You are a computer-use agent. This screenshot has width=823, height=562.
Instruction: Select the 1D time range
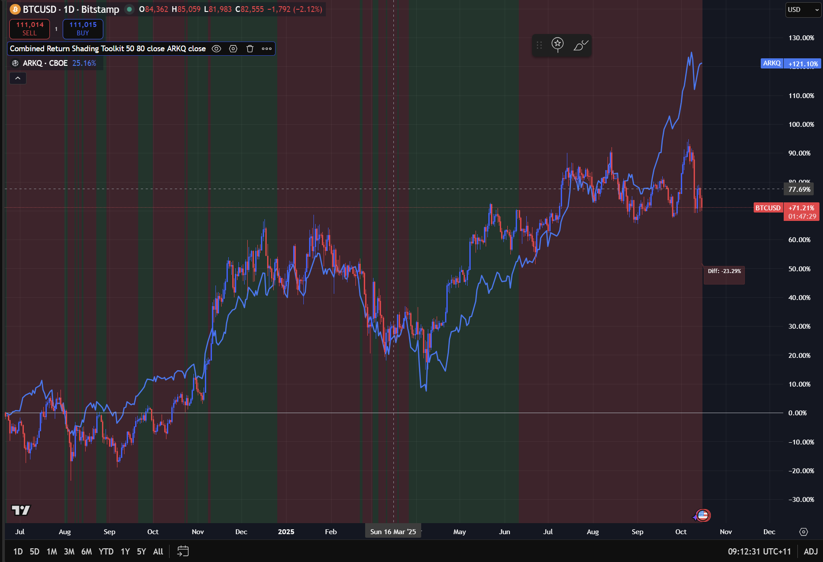click(x=18, y=551)
